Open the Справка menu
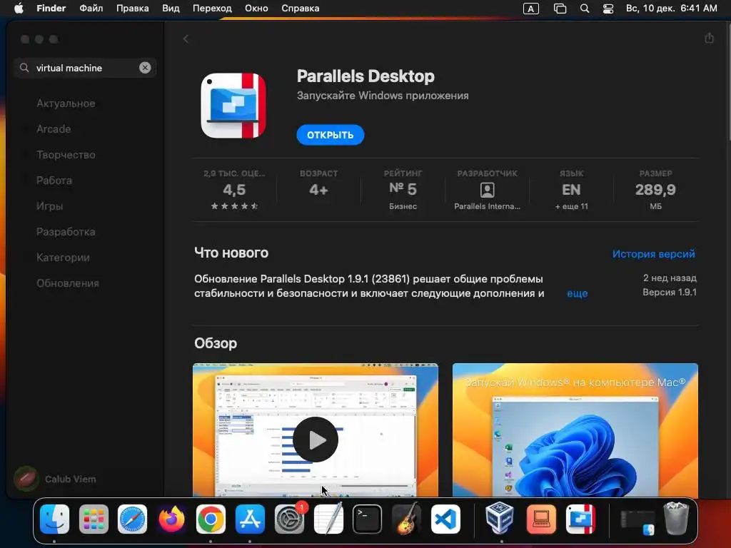This screenshot has height=548, width=731. [301, 9]
